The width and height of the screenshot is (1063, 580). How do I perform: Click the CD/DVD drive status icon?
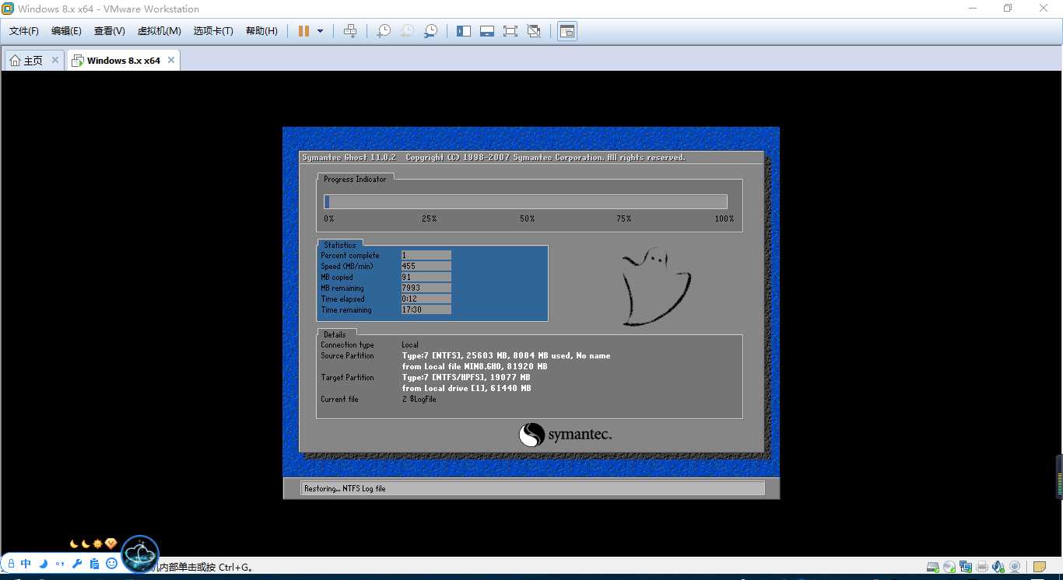(x=949, y=567)
